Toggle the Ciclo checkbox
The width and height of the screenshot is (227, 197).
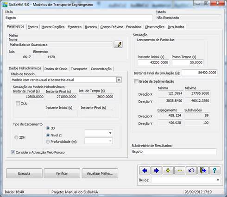point(18,103)
